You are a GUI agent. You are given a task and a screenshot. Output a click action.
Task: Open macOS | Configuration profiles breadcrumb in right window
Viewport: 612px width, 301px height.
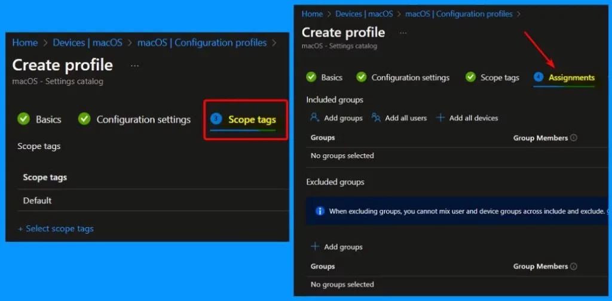pyautogui.click(x=459, y=14)
